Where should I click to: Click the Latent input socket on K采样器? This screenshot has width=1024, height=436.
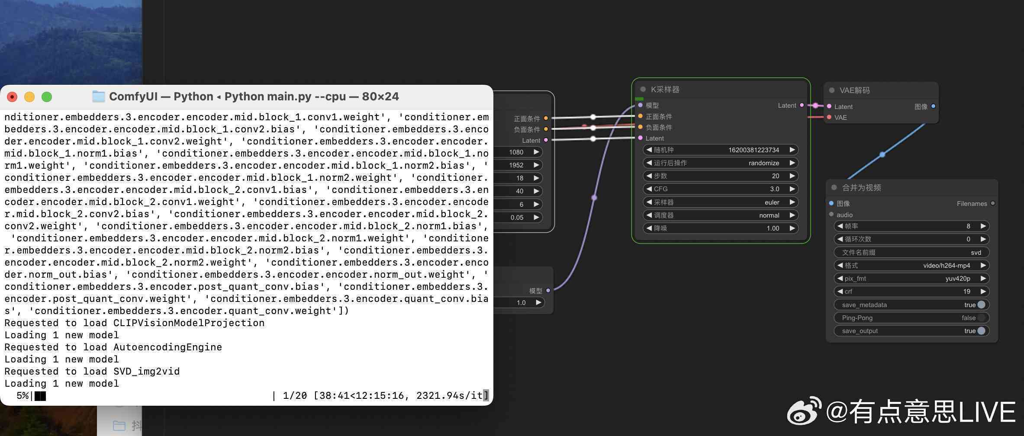640,138
